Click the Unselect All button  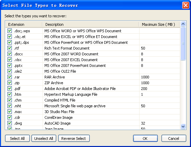(44, 139)
